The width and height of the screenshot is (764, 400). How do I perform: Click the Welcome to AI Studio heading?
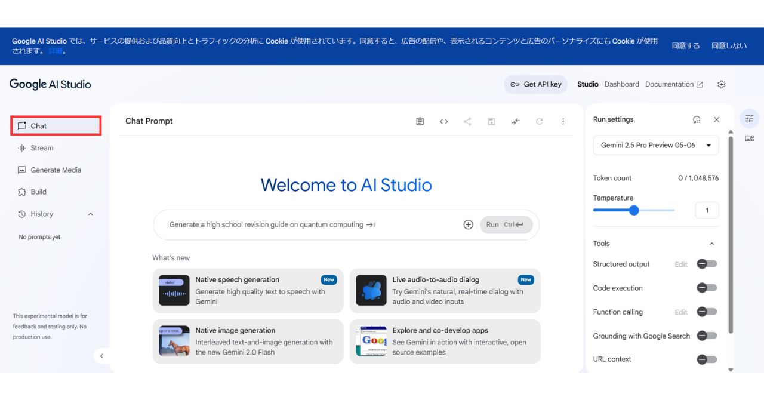coord(346,185)
